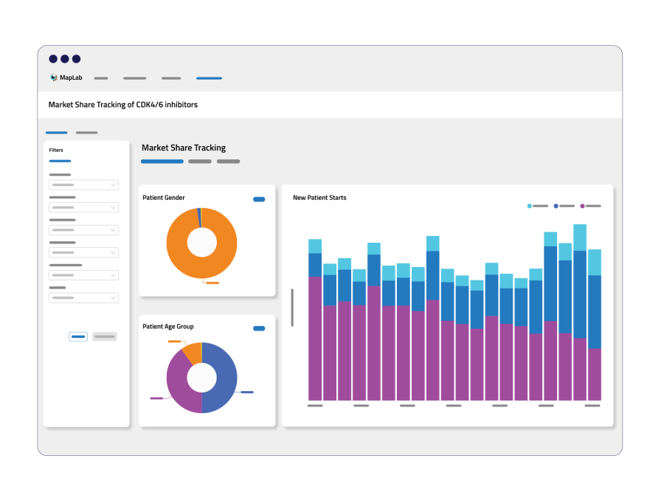
Task: Select the second Market Share Tracking grey tab
Action: [200, 162]
